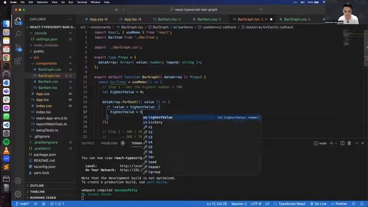Screen dimensions: 368x207
Task: Expand the TIMELINE section
Action: 37,191
